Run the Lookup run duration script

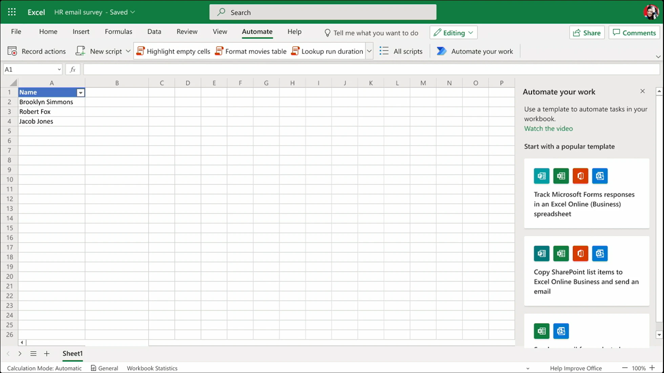(327, 51)
